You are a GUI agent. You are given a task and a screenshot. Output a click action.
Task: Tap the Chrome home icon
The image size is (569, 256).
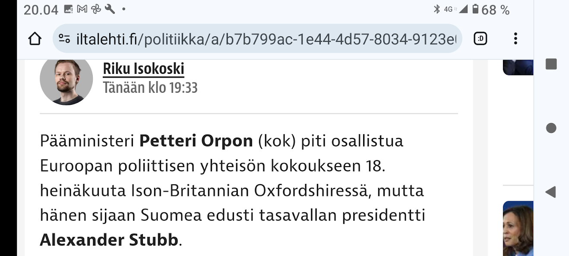coord(35,39)
